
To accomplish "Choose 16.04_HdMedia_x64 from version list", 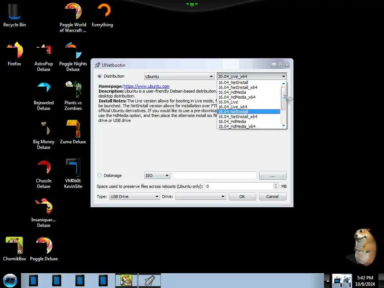I will point(248,97).
